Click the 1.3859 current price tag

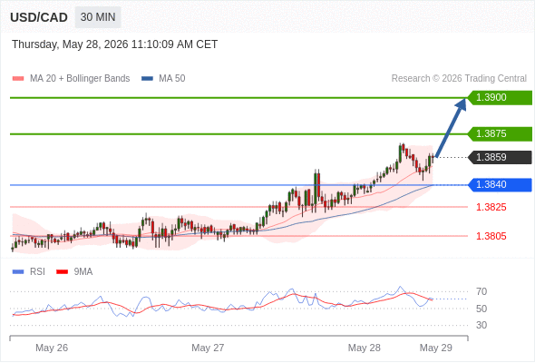pos(500,157)
